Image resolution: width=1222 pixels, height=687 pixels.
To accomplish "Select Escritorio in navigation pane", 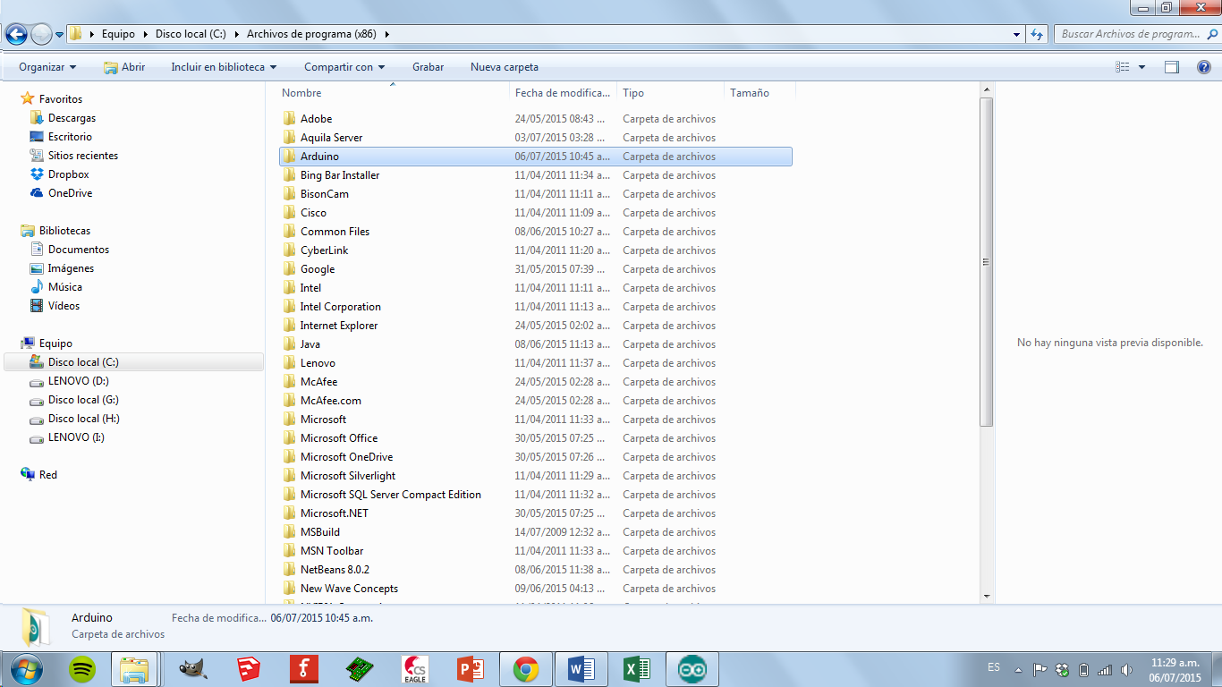I will [70, 137].
